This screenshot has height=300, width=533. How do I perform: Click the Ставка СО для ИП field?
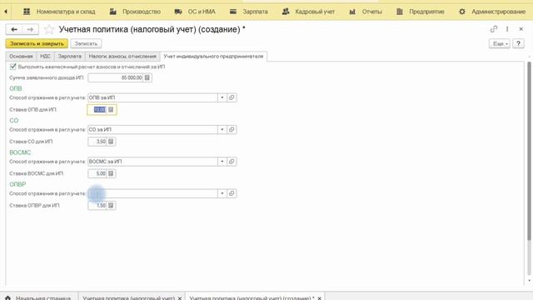coord(97,142)
